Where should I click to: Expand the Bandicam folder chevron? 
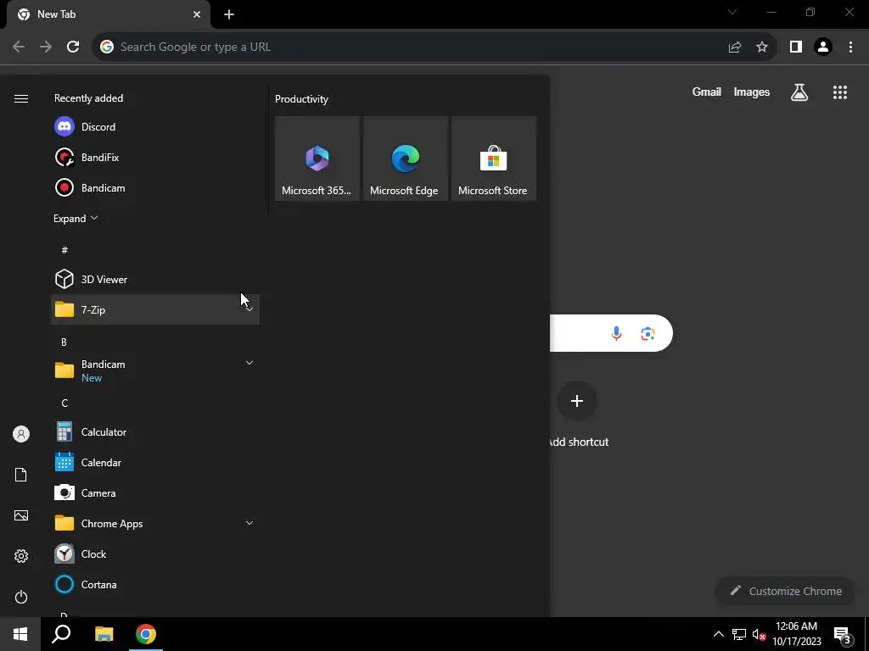click(x=249, y=363)
